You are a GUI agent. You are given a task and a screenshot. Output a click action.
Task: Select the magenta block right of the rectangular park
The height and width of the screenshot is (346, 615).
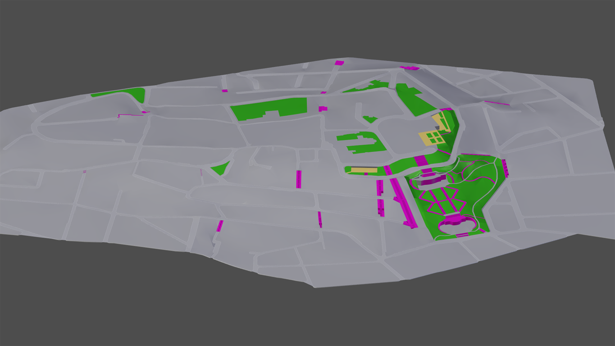(323, 109)
